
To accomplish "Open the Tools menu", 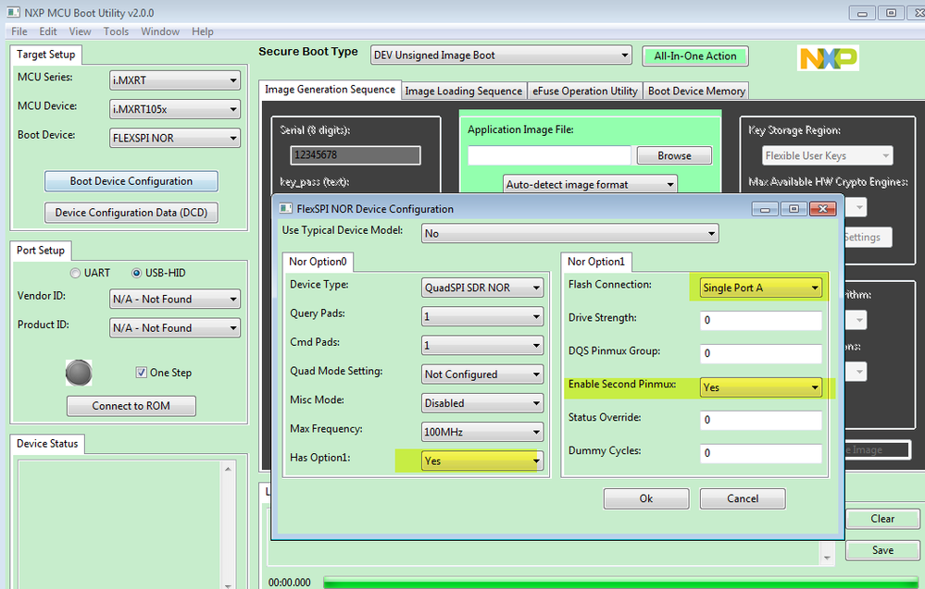I will click(x=115, y=31).
